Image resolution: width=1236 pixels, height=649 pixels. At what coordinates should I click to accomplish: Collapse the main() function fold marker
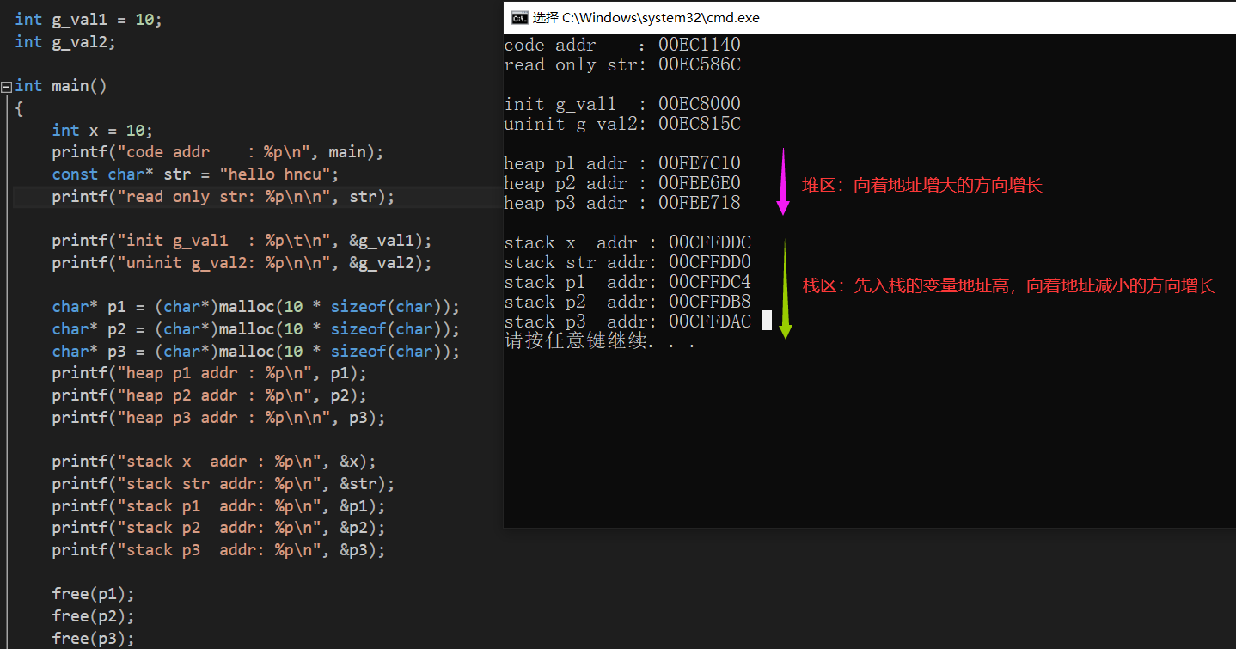pos(7,86)
